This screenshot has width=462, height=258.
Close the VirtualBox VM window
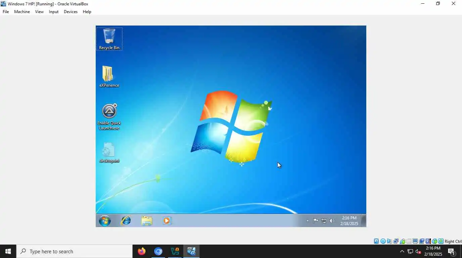[x=453, y=4]
